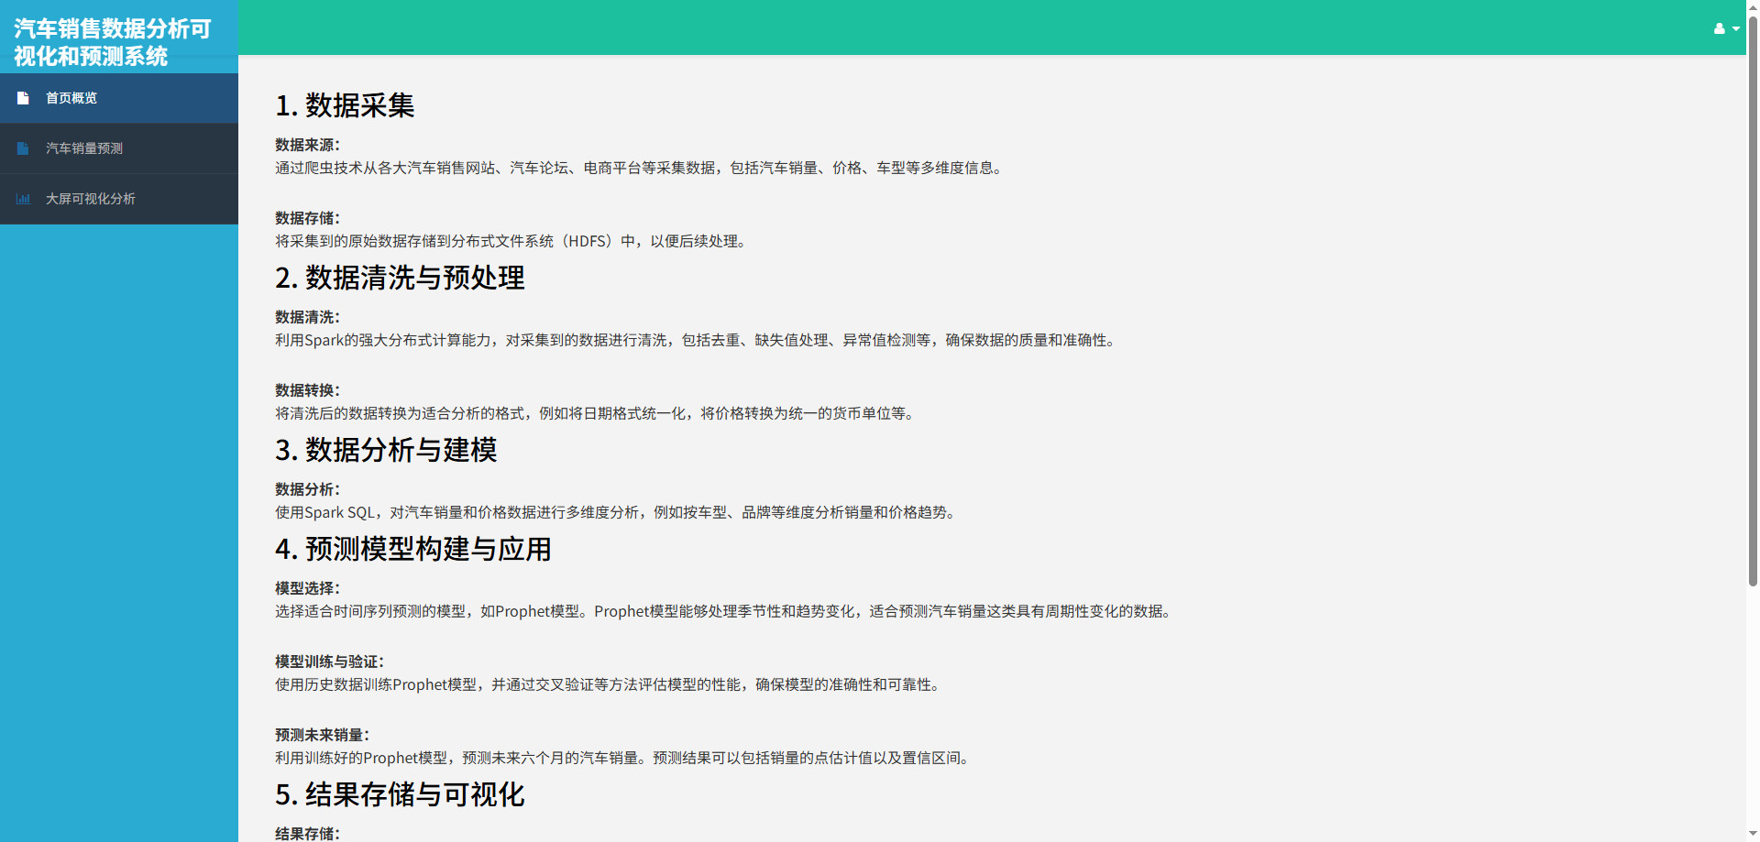Open the 大屏可视化分析 sidebar menu item
The width and height of the screenshot is (1760, 842).
click(x=119, y=199)
